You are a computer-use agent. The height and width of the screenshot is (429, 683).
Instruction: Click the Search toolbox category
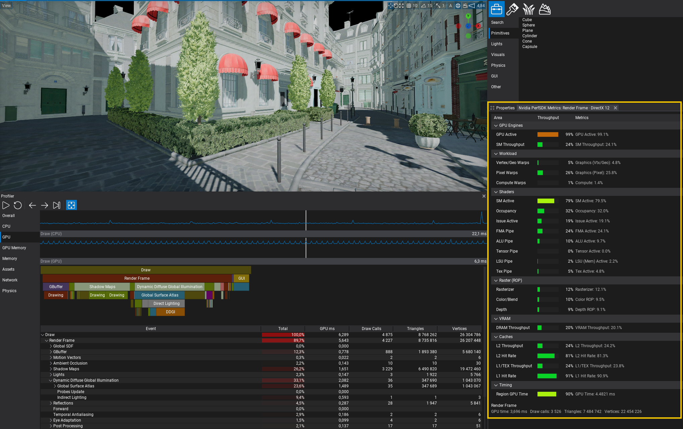[x=504, y=22]
